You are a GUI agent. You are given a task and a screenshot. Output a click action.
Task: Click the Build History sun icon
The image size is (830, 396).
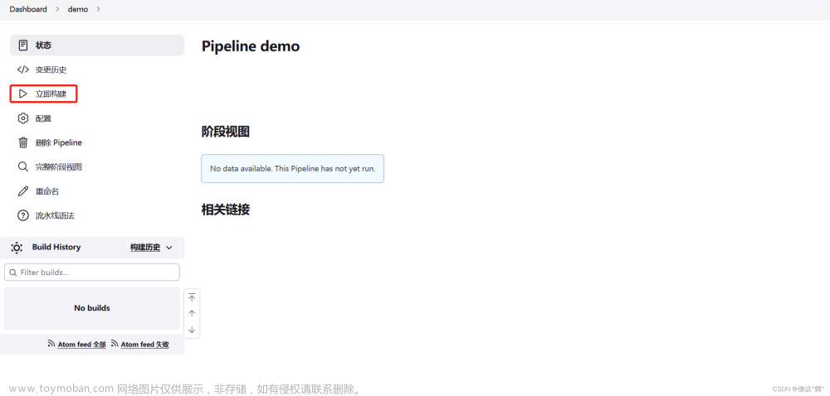[17, 248]
